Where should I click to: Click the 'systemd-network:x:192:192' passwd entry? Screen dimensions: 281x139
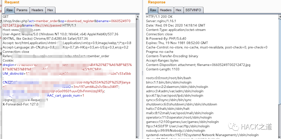coord(202,135)
